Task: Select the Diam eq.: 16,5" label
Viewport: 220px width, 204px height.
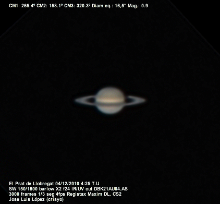Action: (x=109, y=6)
